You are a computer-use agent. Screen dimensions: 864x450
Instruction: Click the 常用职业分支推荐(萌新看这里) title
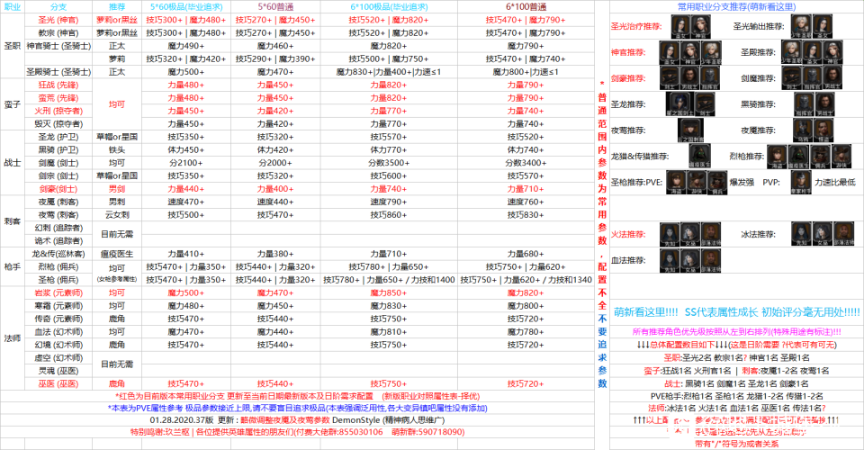click(x=736, y=6)
